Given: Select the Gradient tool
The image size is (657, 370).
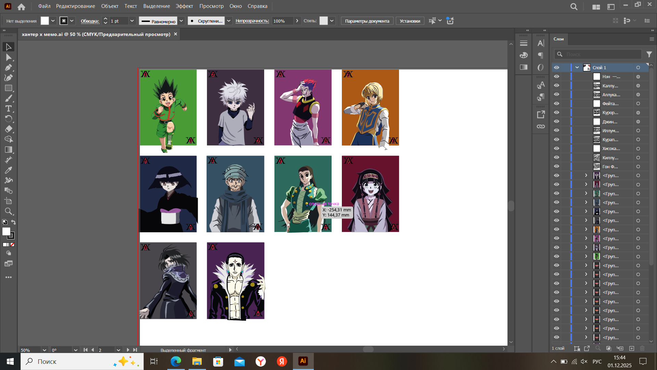Looking at the screenshot, I should (9, 150).
